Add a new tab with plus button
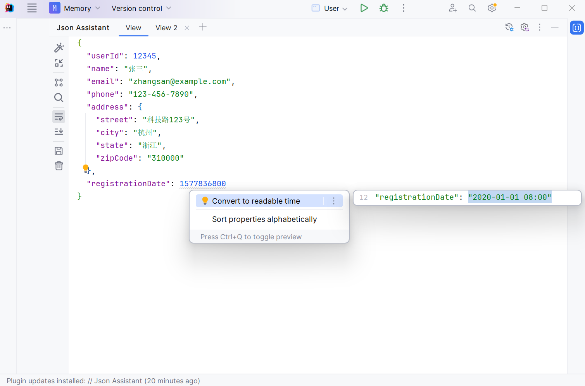585x386 pixels. [x=203, y=27]
